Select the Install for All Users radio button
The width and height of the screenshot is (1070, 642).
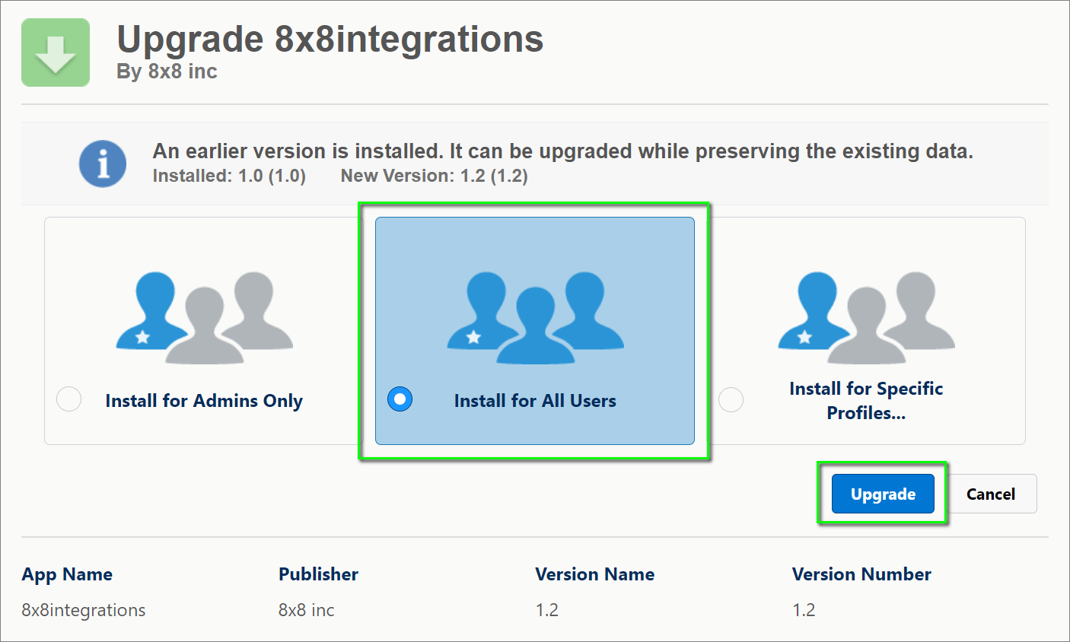click(400, 399)
